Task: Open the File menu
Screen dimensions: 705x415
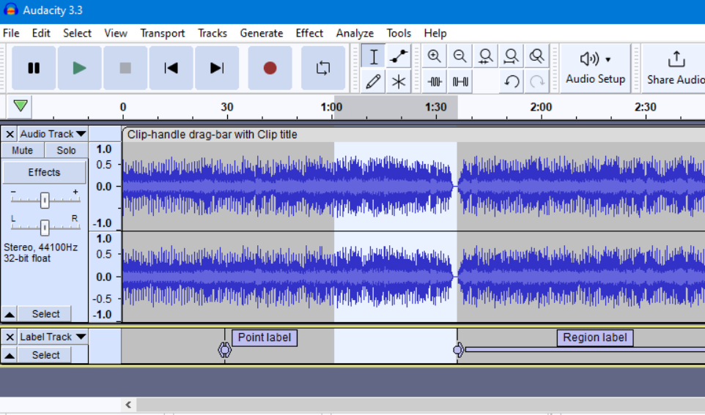Action: (11, 33)
